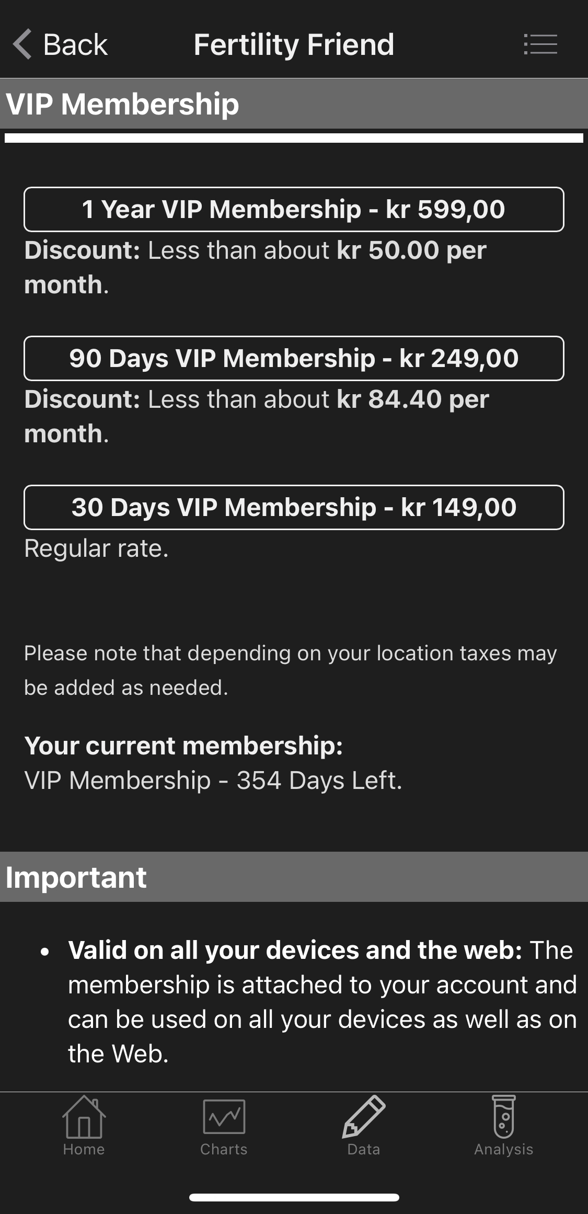Open the list menu icon
This screenshot has width=588, height=1214.
pyautogui.click(x=540, y=44)
